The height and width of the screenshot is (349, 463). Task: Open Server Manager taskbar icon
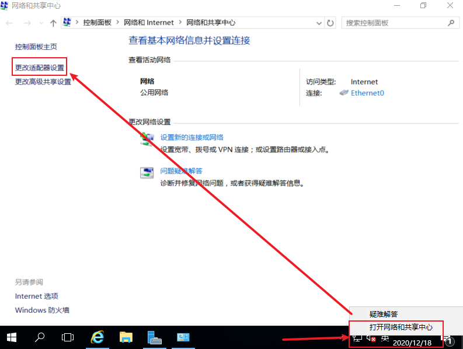pyautogui.click(x=155, y=337)
